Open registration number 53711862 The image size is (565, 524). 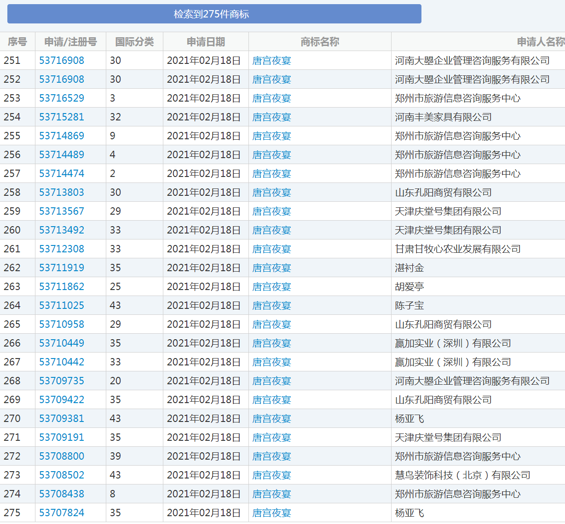click(62, 286)
